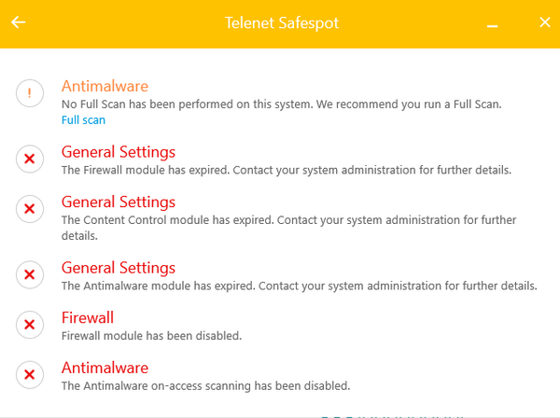Viewport: 560px width, 418px height.
Task: Minimize the Telenet Safespot window
Action: point(492,22)
